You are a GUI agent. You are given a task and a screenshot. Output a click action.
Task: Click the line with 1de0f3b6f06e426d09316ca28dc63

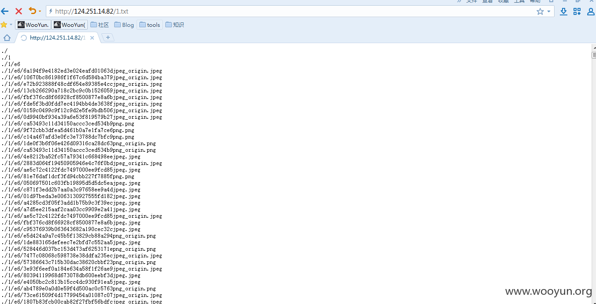[x=78, y=143]
